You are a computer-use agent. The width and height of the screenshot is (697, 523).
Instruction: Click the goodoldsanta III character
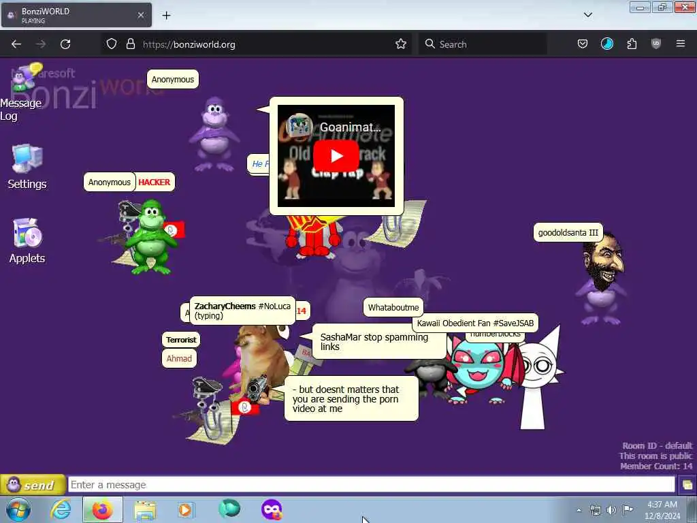coord(602,278)
